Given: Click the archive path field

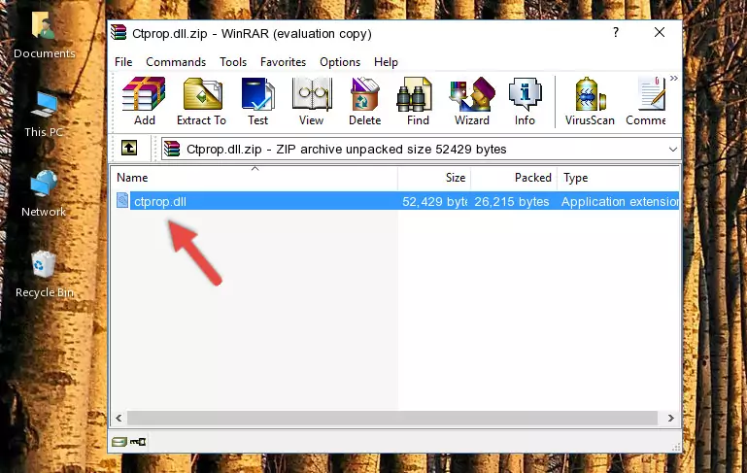Looking at the screenshot, I should click(421, 150).
